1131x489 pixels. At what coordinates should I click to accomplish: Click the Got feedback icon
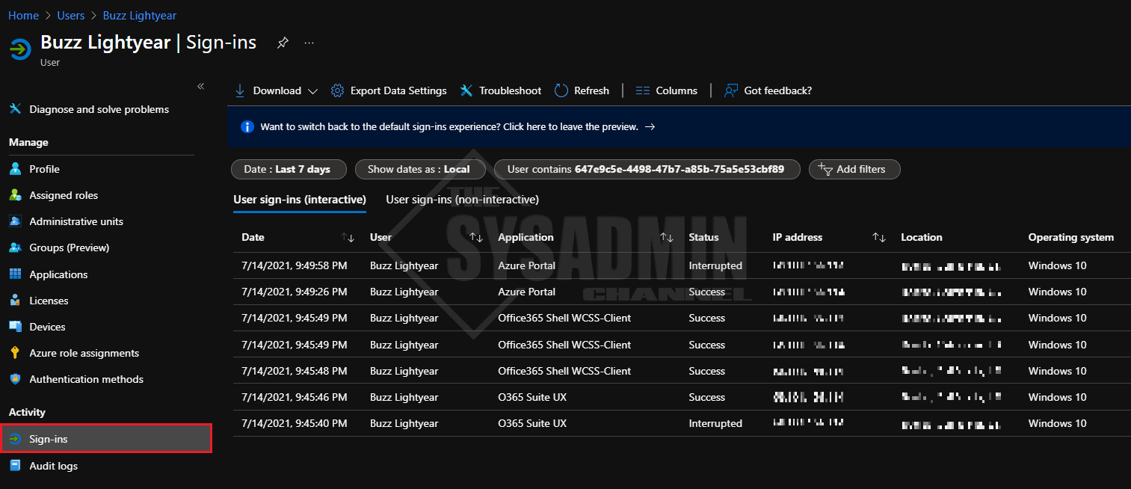pos(731,90)
